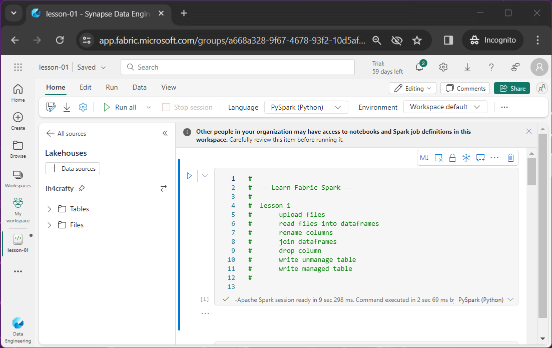Screen dimensions: 552x348
Task: Open the PySpark (Python) language dropdown
Action: tap(306, 107)
